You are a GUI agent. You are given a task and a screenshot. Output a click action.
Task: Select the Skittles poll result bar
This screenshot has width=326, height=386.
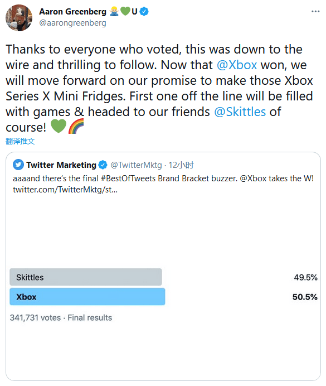[x=86, y=277]
